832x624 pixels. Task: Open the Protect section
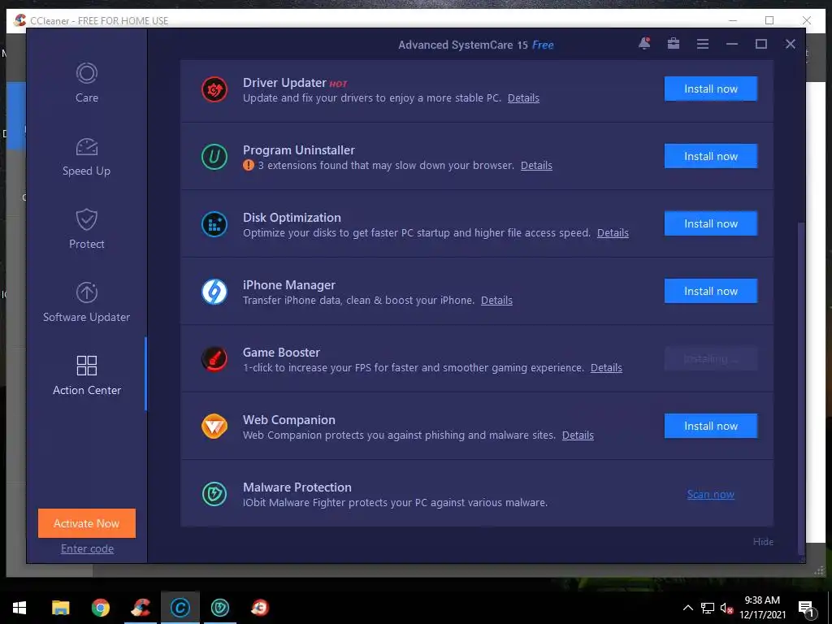click(x=86, y=229)
